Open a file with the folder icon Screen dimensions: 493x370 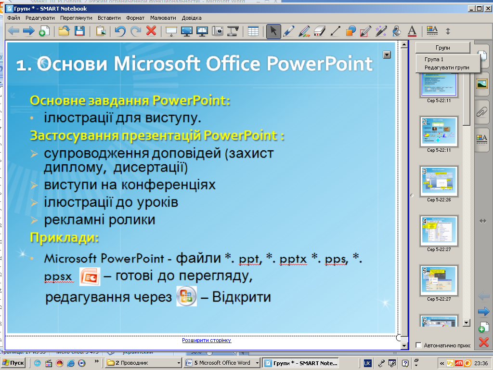[x=64, y=31]
